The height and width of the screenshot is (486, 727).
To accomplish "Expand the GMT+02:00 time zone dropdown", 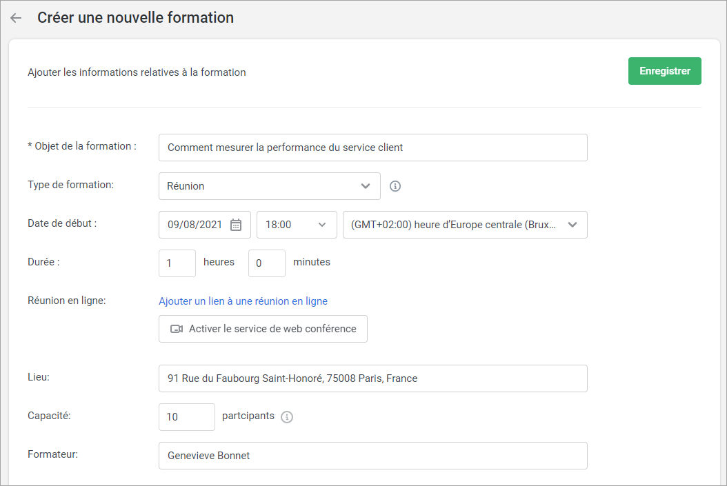I will pyautogui.click(x=464, y=225).
